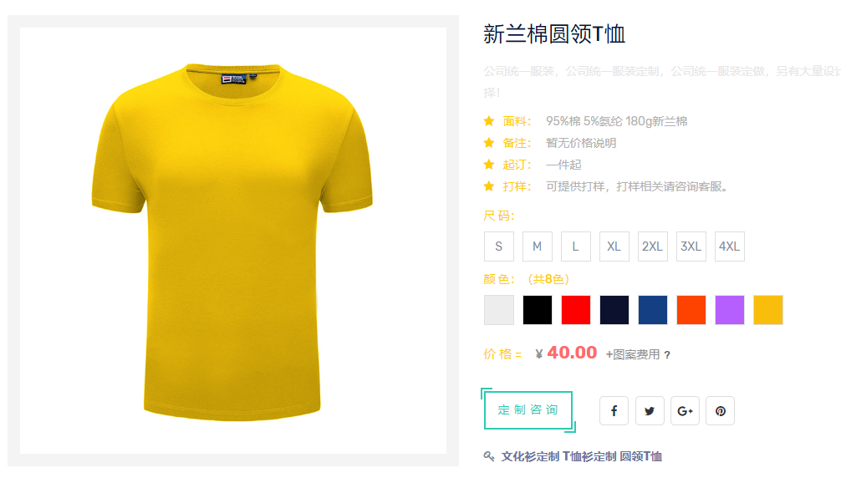Share the product on Facebook
This screenshot has width=841, height=483.
[614, 410]
